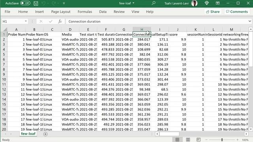Redo the last action
Viewport: 253px width, 142px height.
(54, 3)
